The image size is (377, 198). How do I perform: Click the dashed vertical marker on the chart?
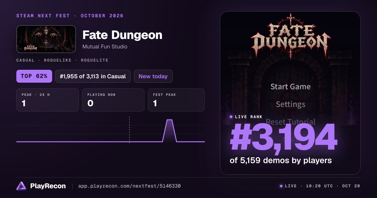(x=129, y=129)
